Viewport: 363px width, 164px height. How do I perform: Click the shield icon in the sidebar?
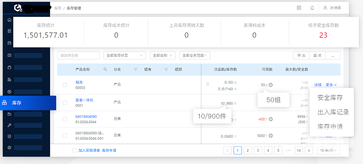pos(10,137)
